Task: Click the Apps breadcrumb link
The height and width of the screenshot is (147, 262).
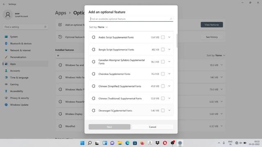Action: [61, 13]
